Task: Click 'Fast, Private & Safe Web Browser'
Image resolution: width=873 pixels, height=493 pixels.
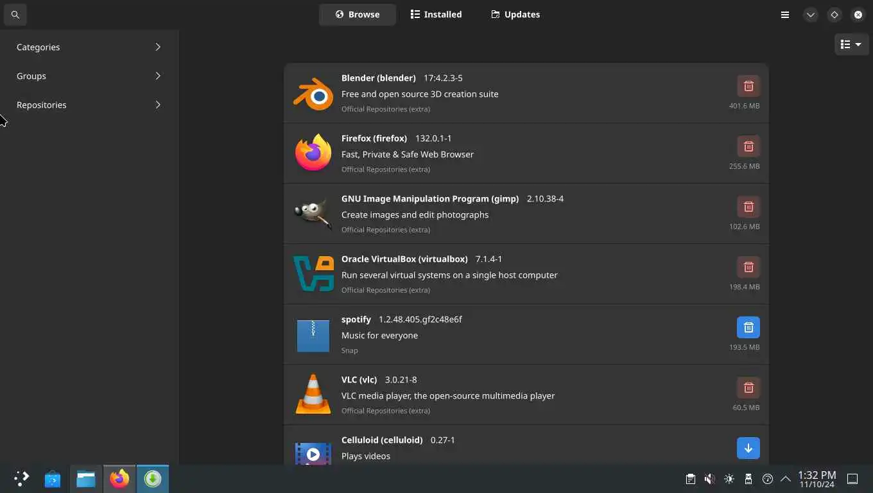Action: (x=408, y=154)
